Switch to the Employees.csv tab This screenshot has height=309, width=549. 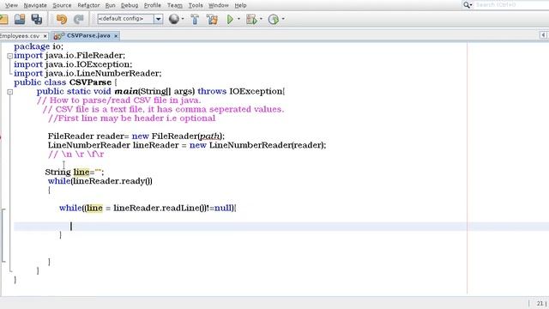(x=19, y=36)
